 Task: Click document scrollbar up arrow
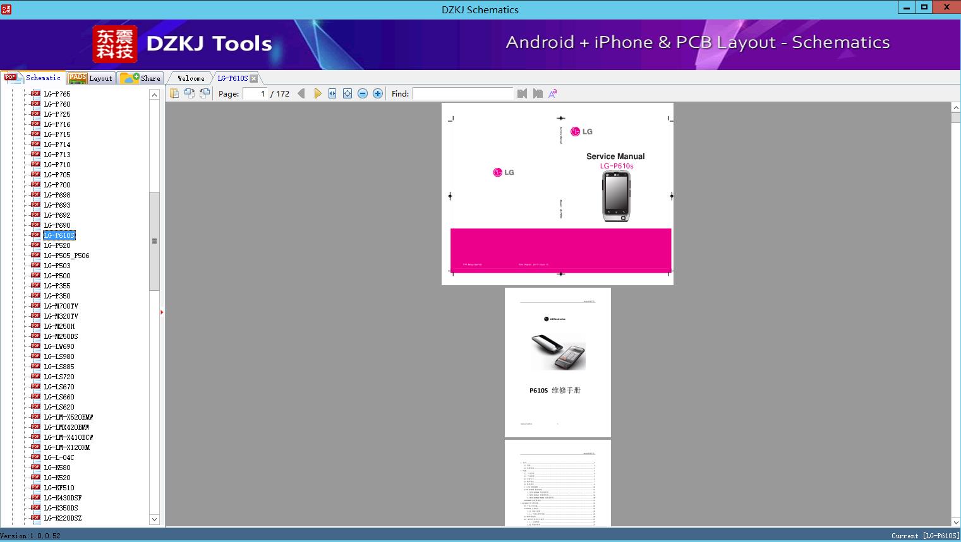pyautogui.click(x=956, y=108)
